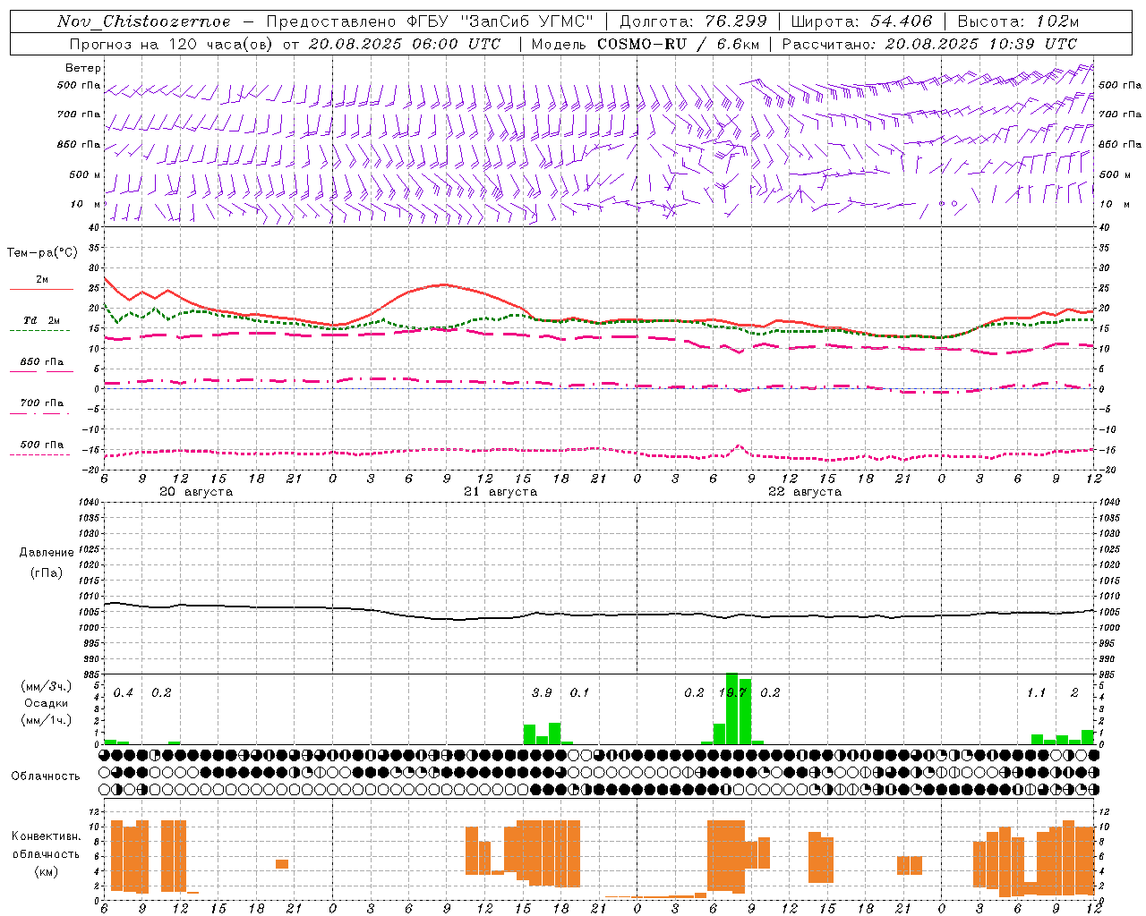Click the 'Осадки' precipitation label
1146x916 pixels.
[47, 703]
